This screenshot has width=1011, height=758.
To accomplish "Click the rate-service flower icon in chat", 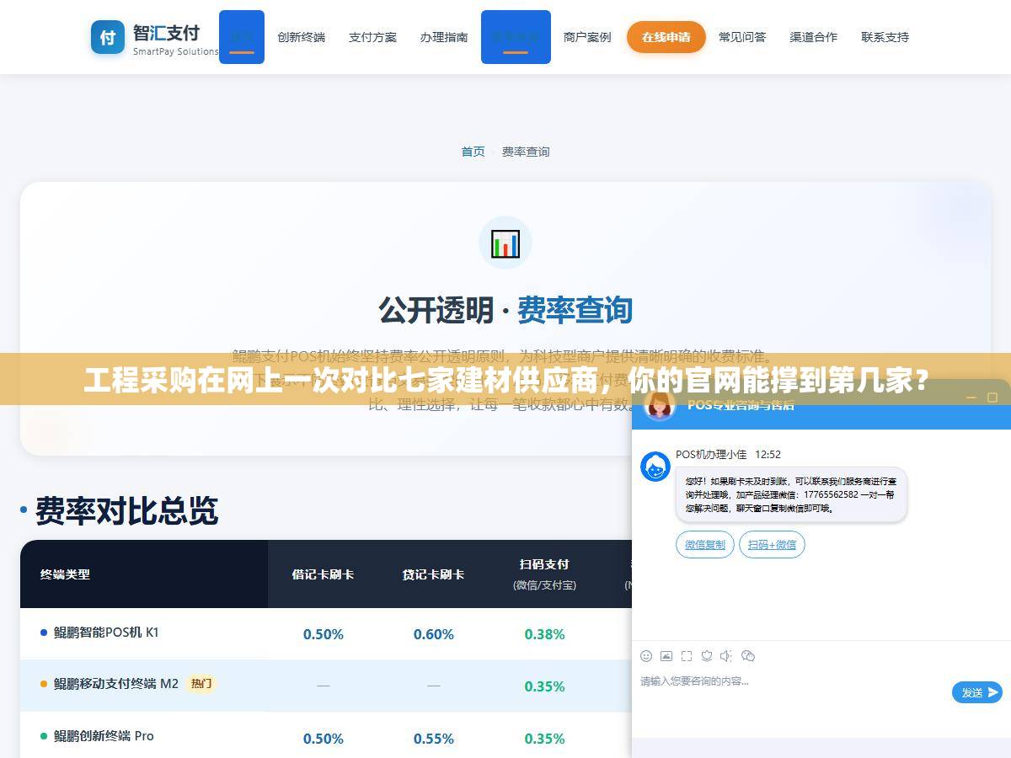I will pyautogui.click(x=707, y=655).
